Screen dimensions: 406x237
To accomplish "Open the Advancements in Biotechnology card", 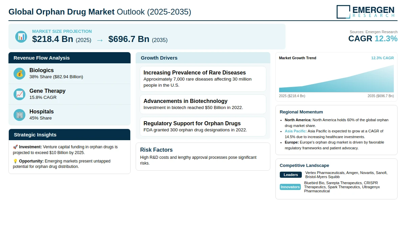I will 203,104.
